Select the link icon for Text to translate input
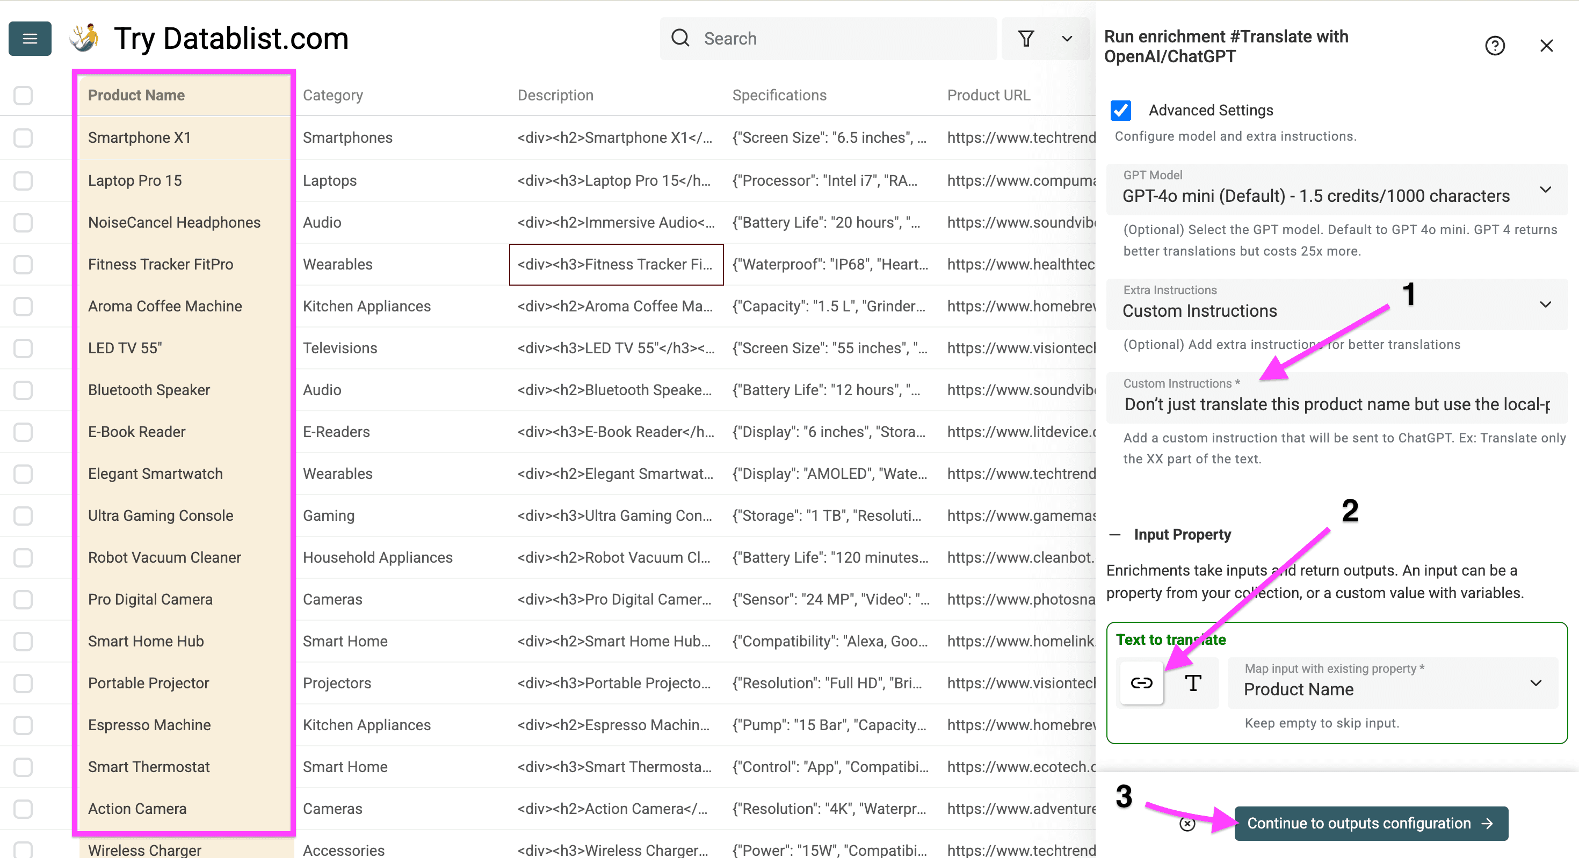The image size is (1579, 858). [1141, 683]
